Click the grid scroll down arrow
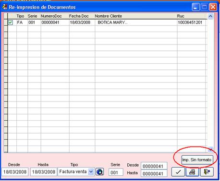220x181 pixels. pyautogui.click(x=210, y=149)
